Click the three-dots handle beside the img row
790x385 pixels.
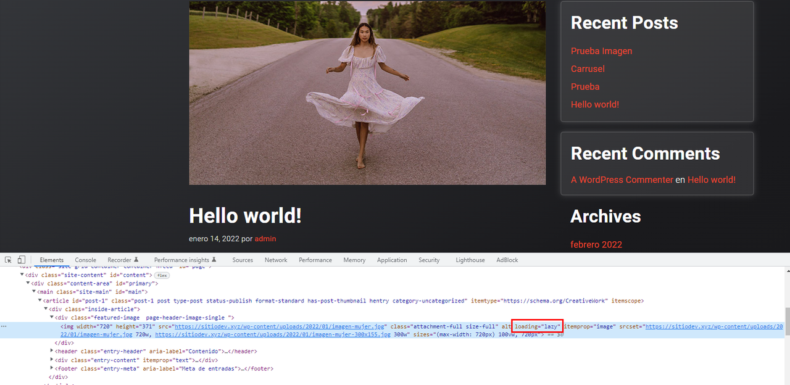tap(4, 326)
